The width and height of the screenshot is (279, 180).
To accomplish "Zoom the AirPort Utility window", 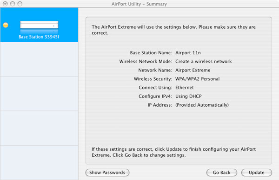I will coord(20,4).
